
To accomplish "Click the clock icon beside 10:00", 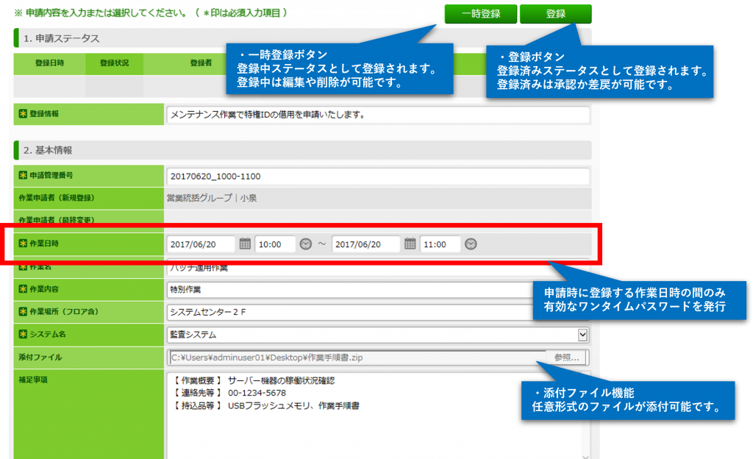I will point(306,244).
